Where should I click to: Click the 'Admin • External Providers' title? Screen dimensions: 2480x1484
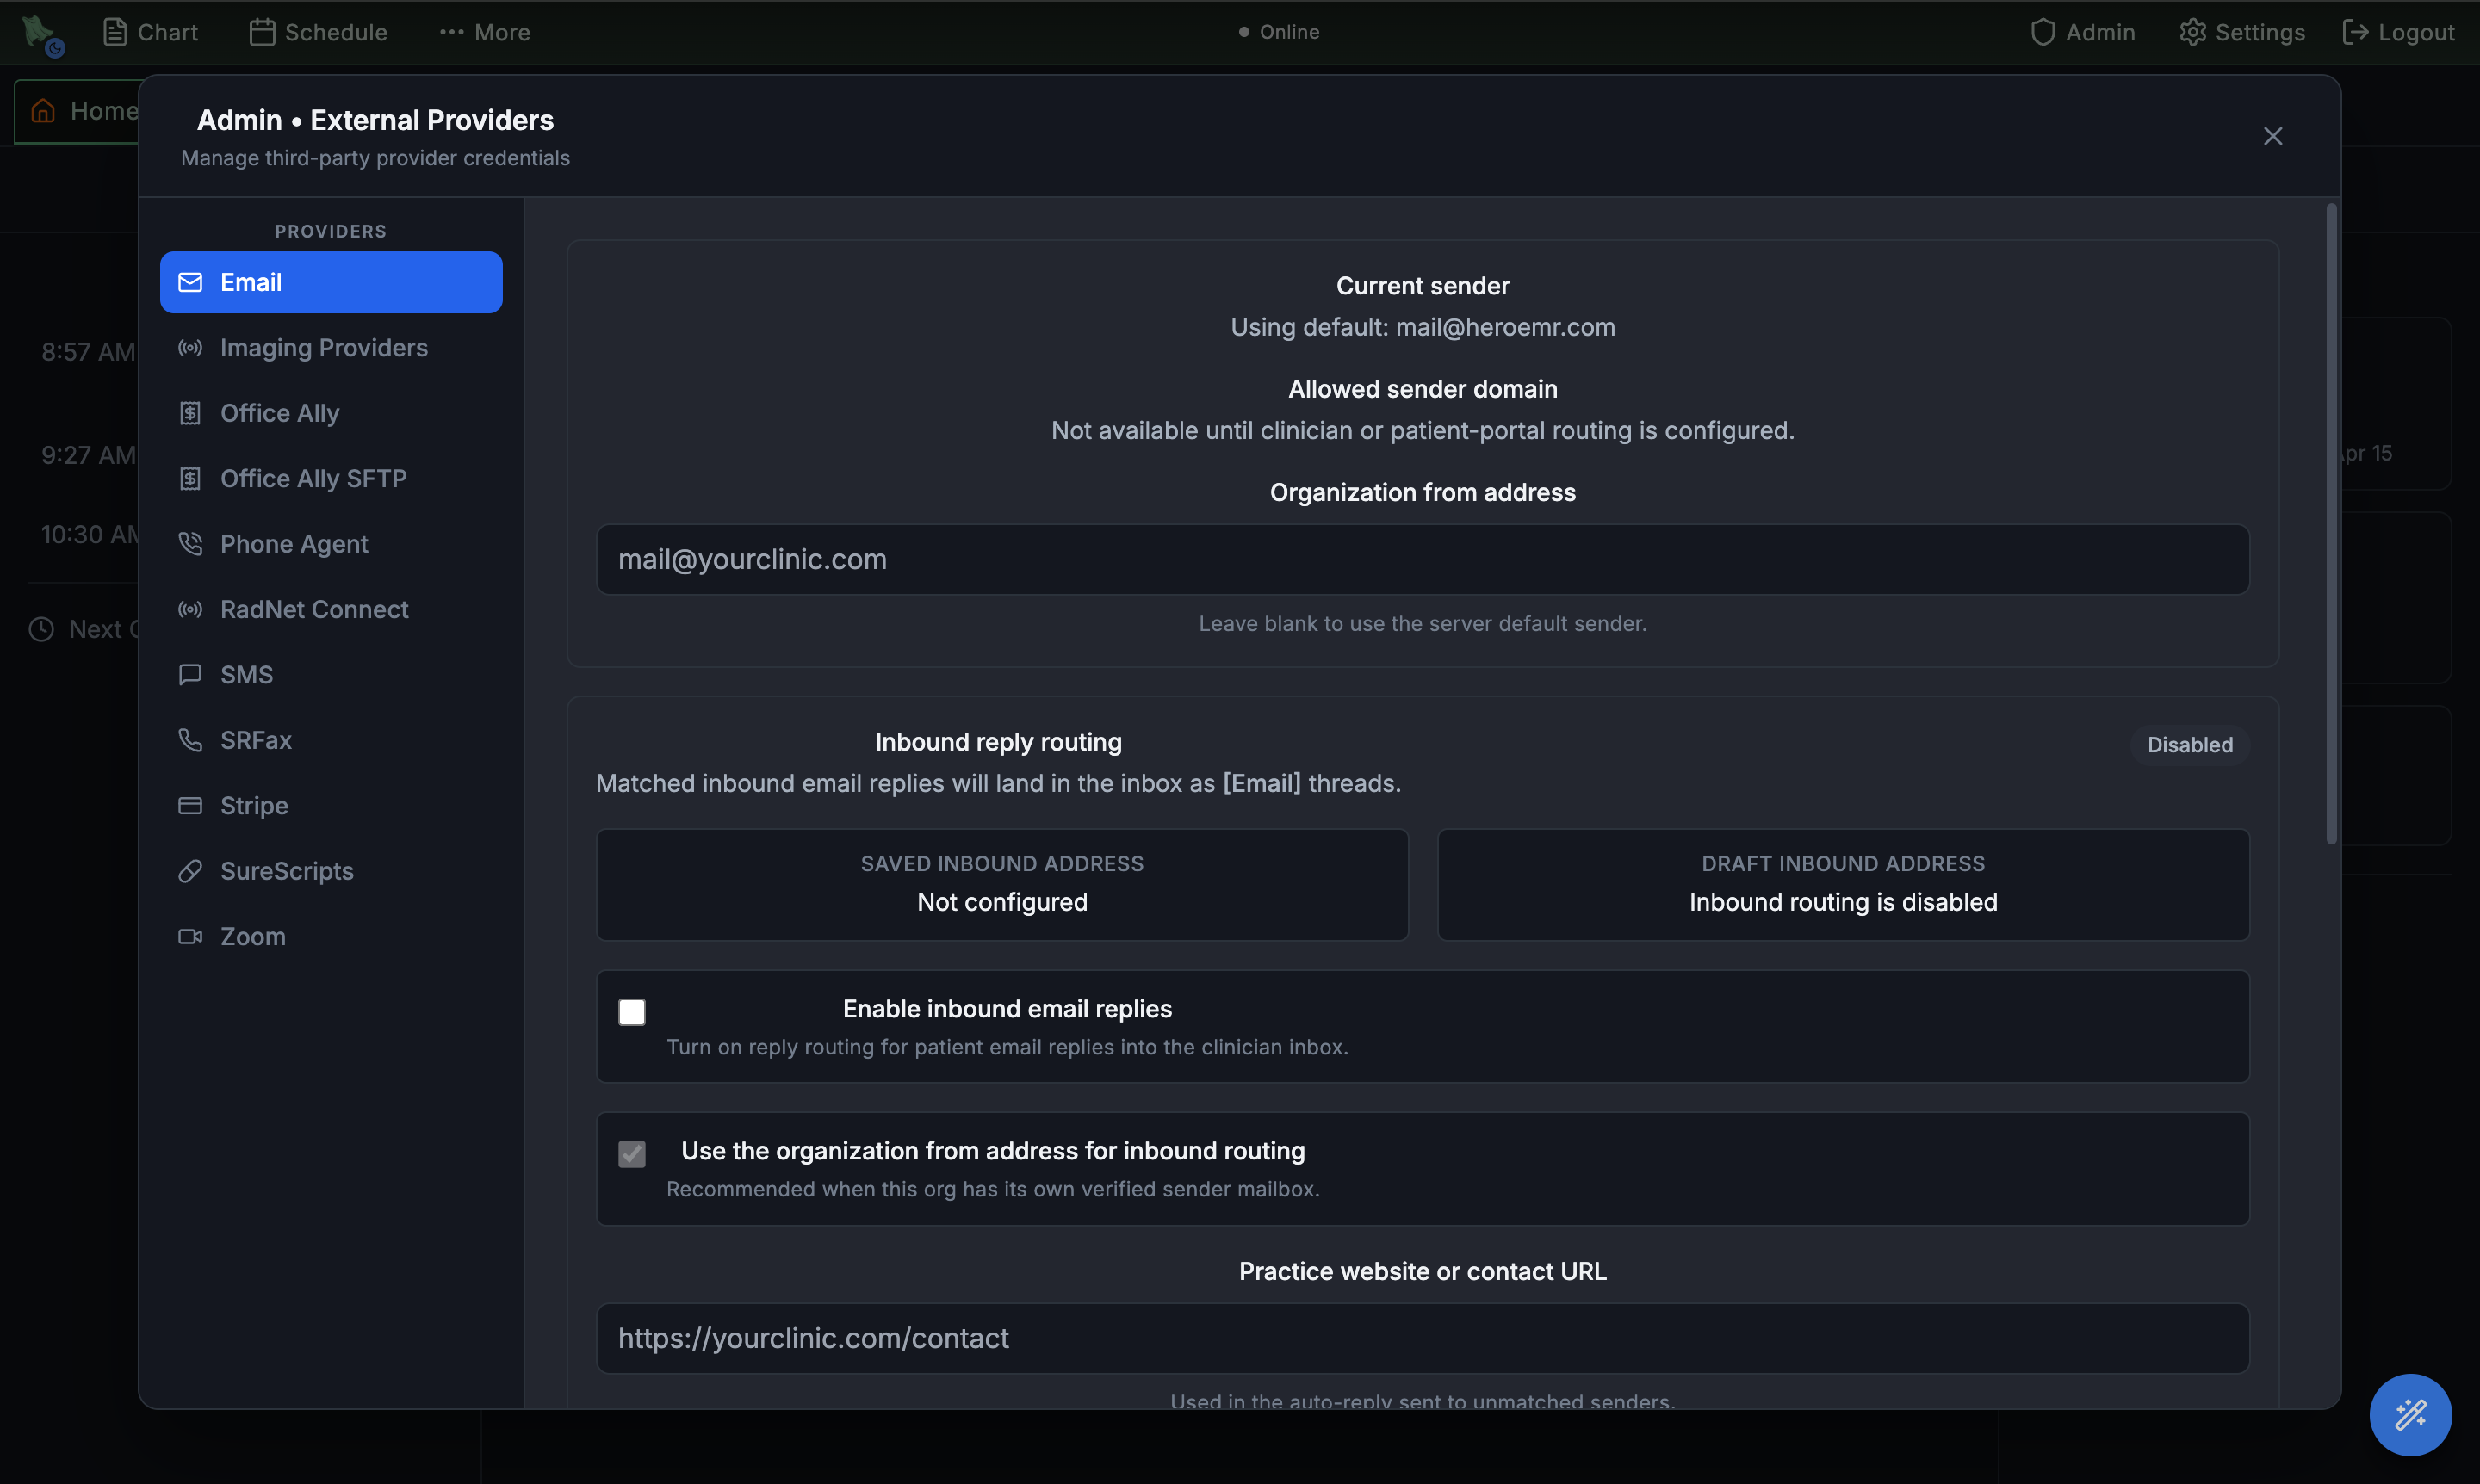coord(375,120)
